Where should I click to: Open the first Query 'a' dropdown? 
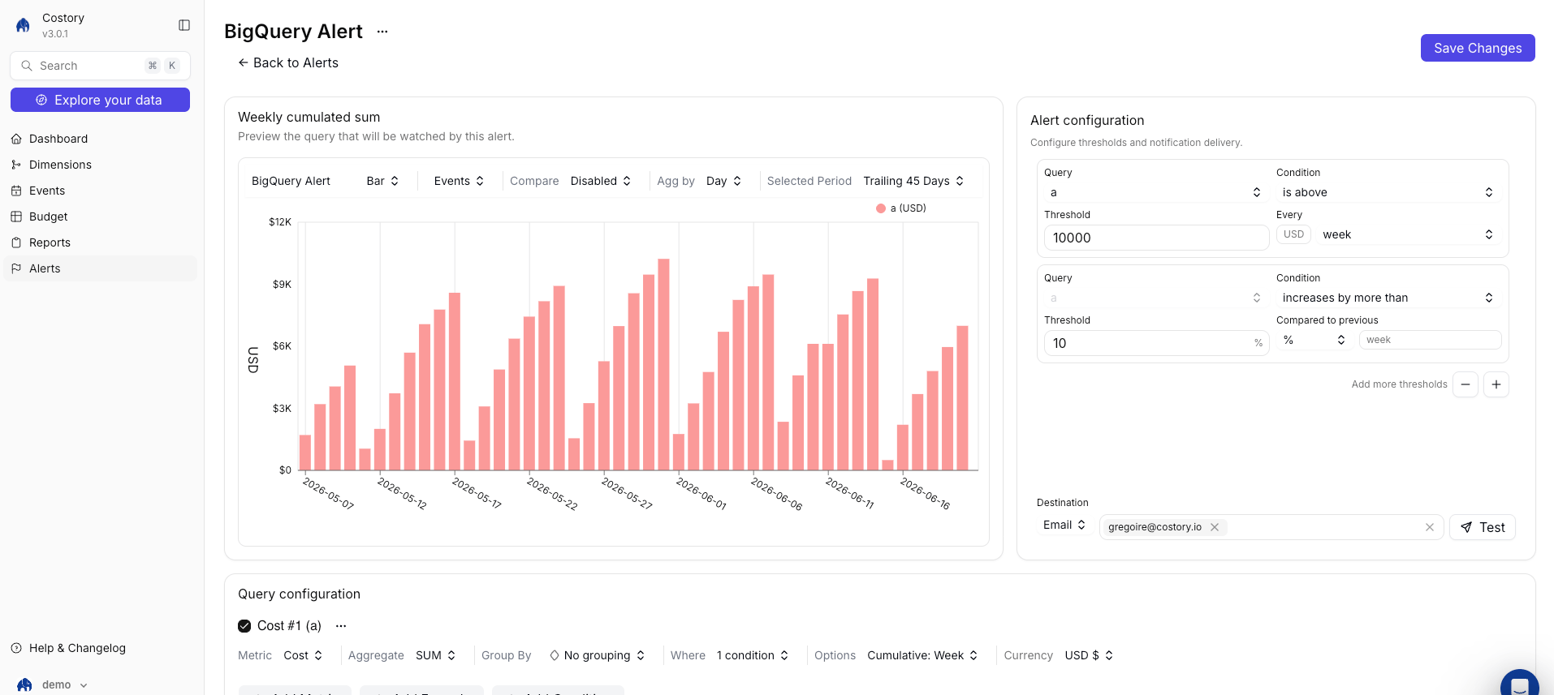[1155, 192]
